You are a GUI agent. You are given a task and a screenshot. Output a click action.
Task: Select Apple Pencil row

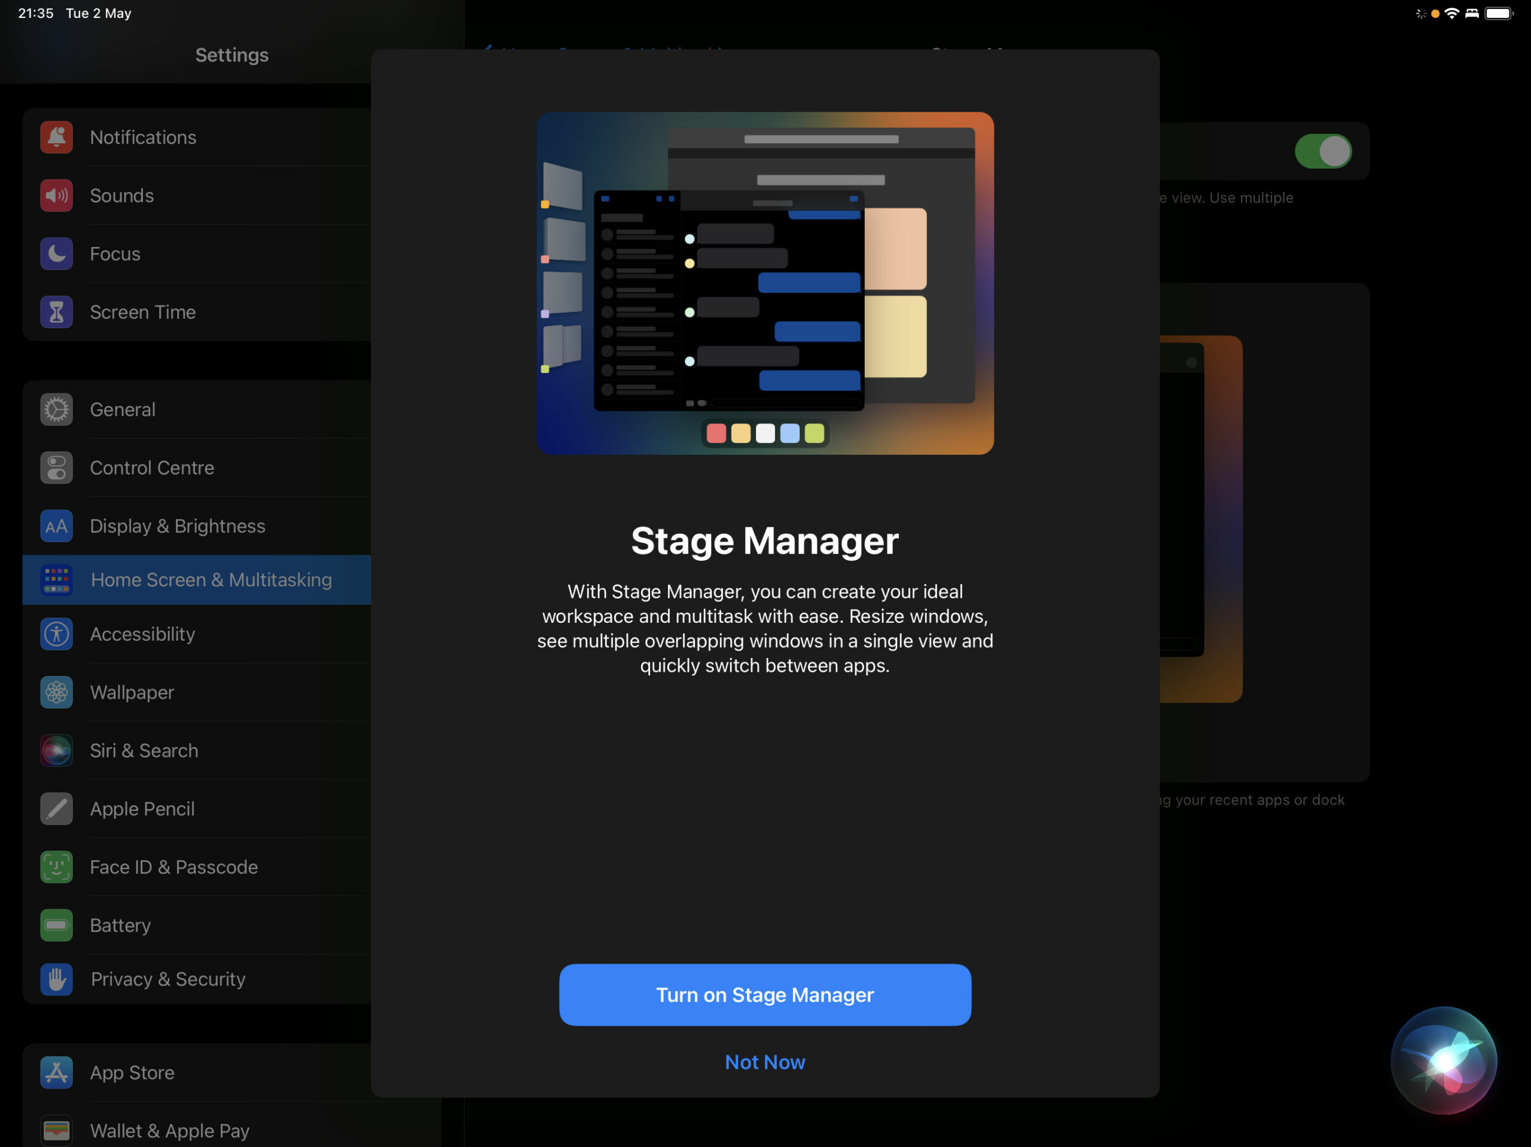(197, 809)
